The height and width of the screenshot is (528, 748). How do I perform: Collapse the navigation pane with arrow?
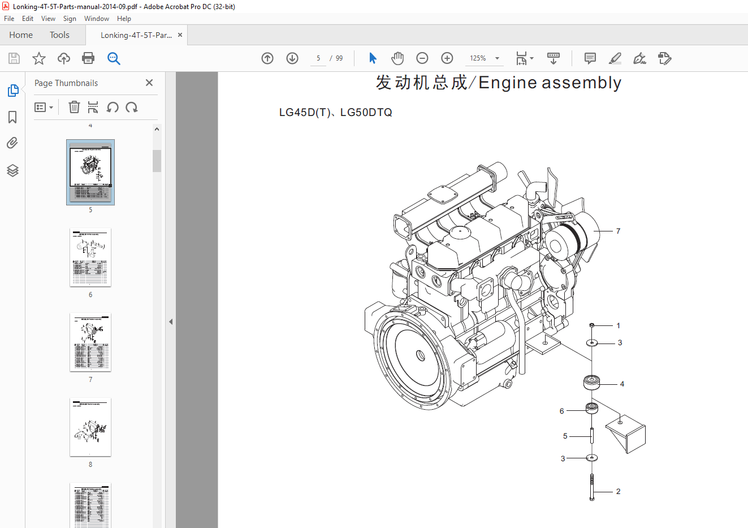[x=170, y=321]
